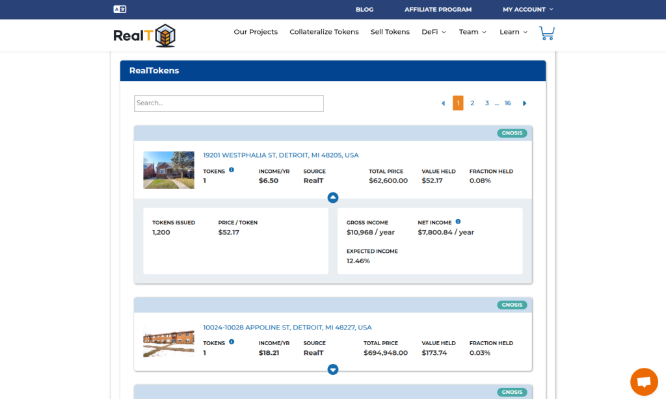The image size is (666, 399).
Task: Expand the 10024-10028 Appoline St details
Action: (x=333, y=369)
